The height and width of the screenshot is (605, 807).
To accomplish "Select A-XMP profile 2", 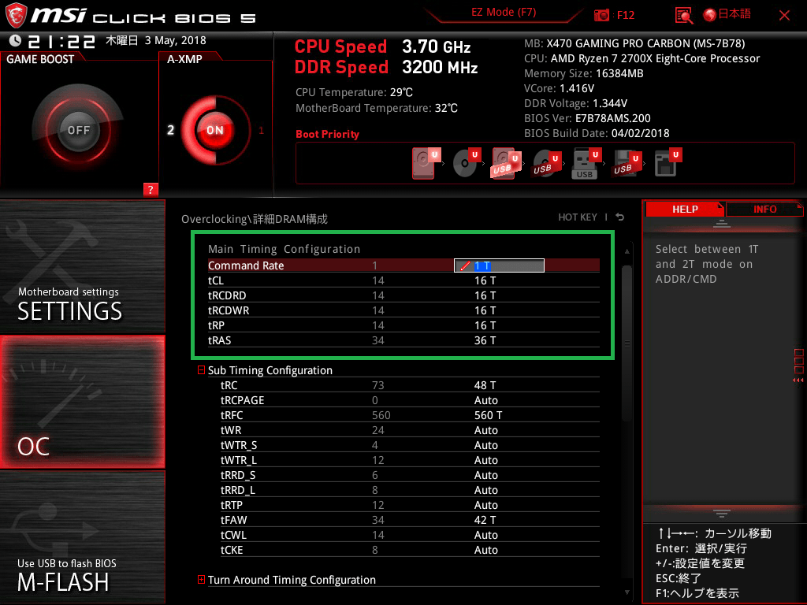I will (x=170, y=130).
